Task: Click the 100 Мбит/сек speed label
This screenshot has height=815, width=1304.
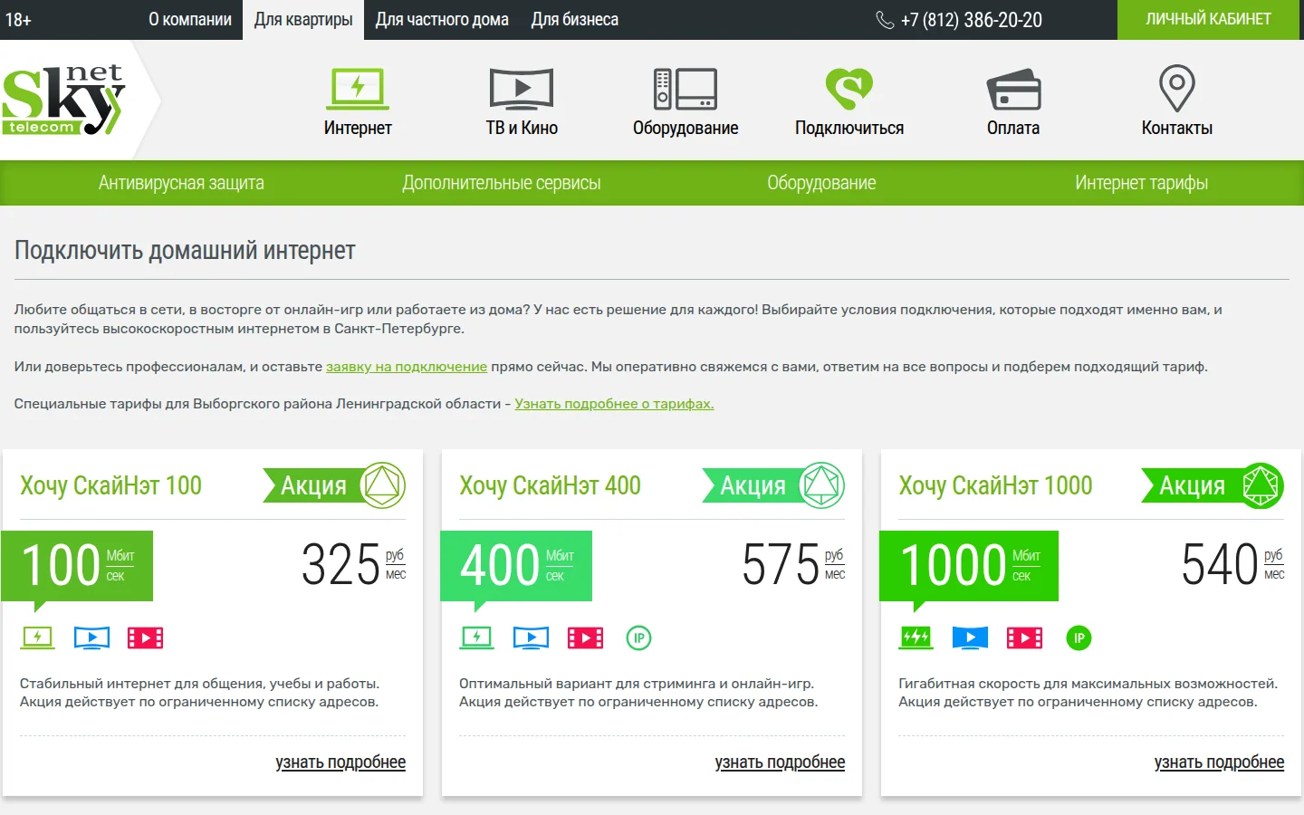Action: [77, 565]
